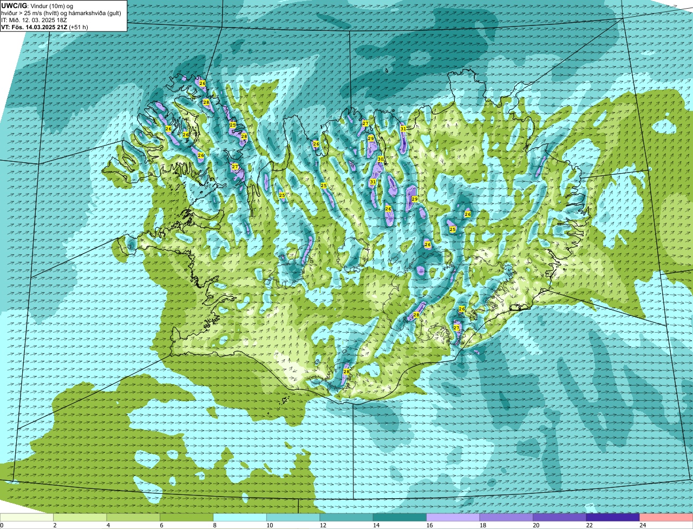Click the 4–6 m/s legend swatch
Screen dimensions: 693x529
click(133, 518)
